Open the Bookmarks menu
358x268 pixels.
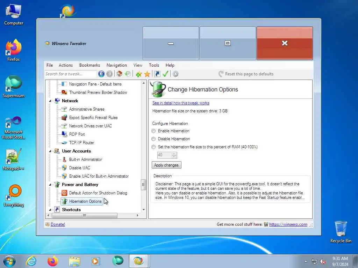pos(89,65)
